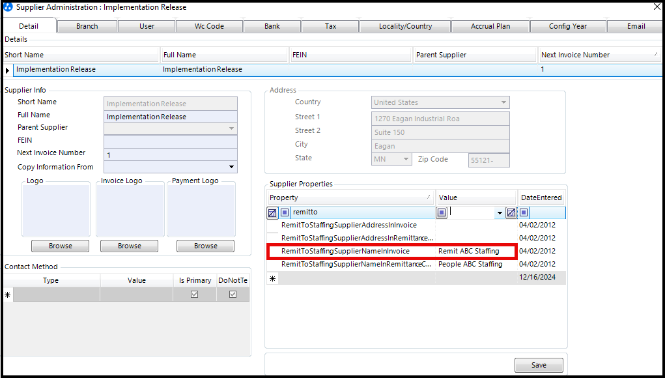The image size is (665, 378).
Task: Click the Full Name input field
Action: click(x=171, y=117)
